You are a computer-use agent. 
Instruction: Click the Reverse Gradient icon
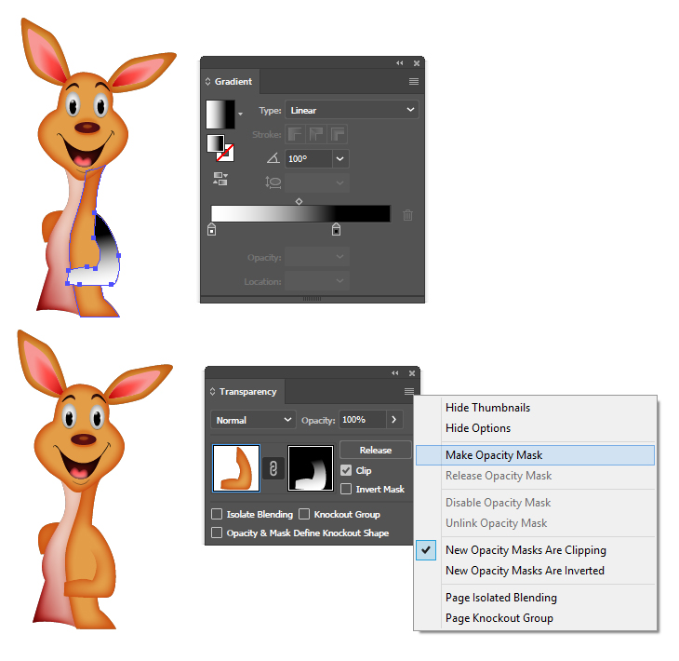pyautogui.click(x=220, y=179)
